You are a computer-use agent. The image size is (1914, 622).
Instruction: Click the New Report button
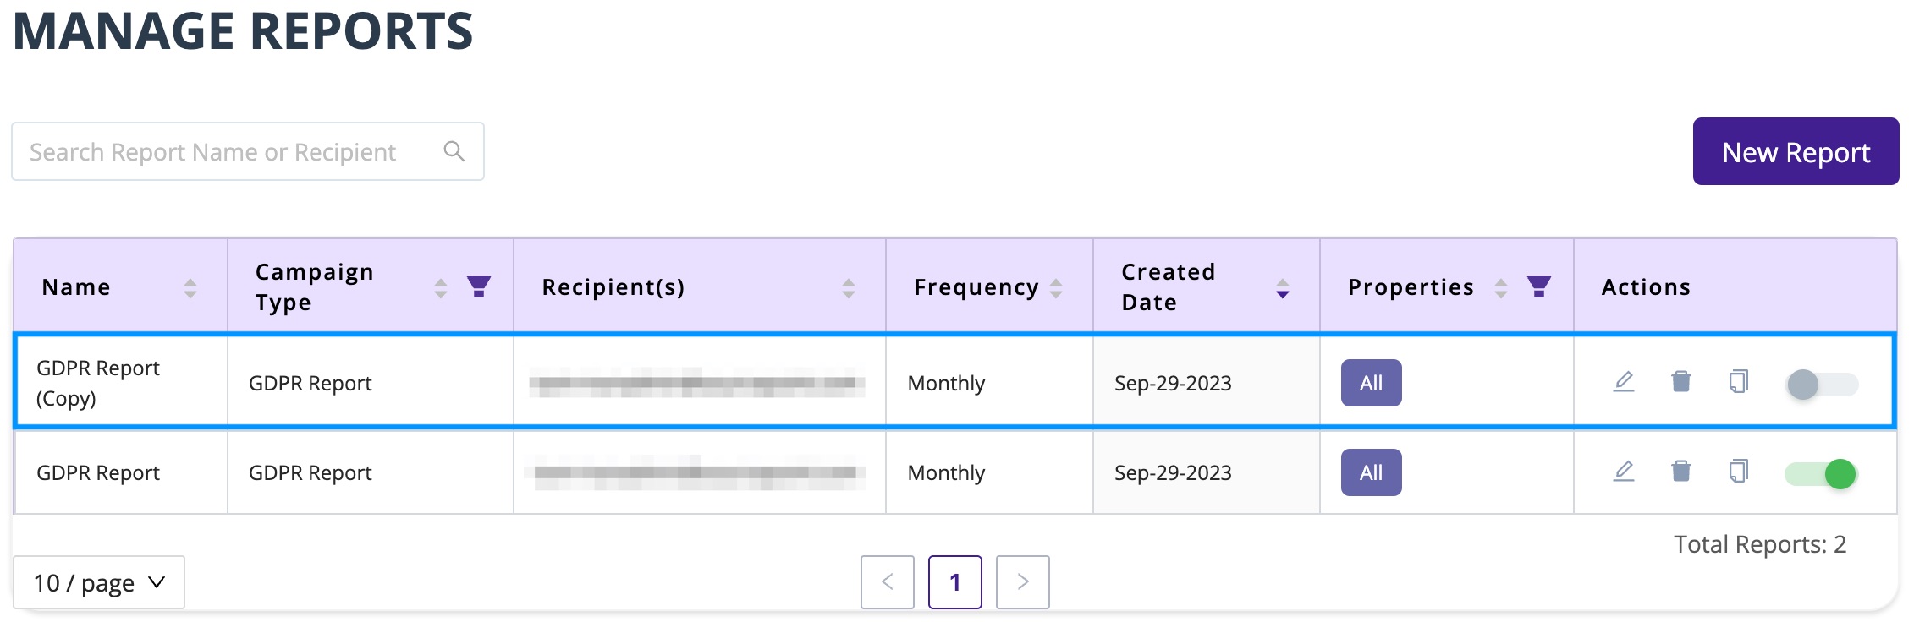(1796, 151)
